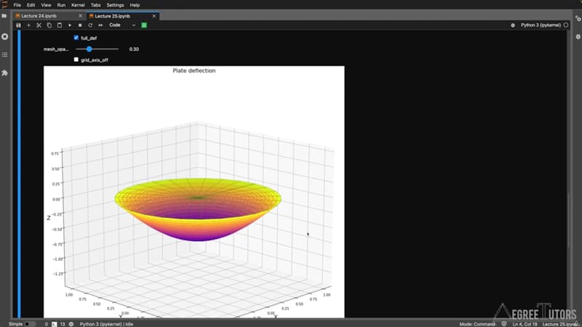Viewport: 582px width, 327px height.
Task: Open the Kernel menu
Action: pos(78,5)
